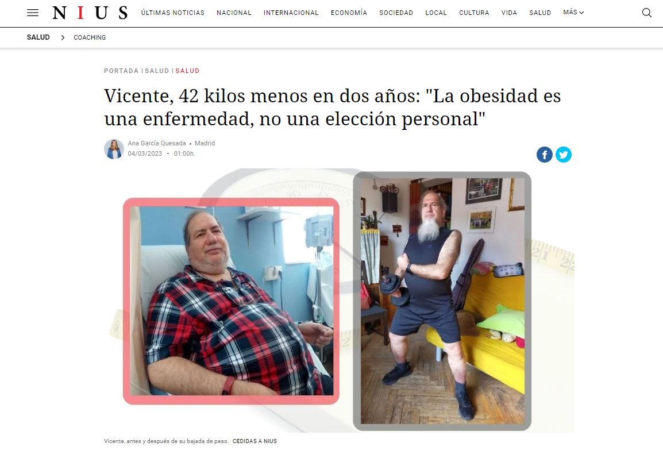The height and width of the screenshot is (458, 663).
Task: Click the PORTADA breadcrumb link
Action: (x=121, y=71)
